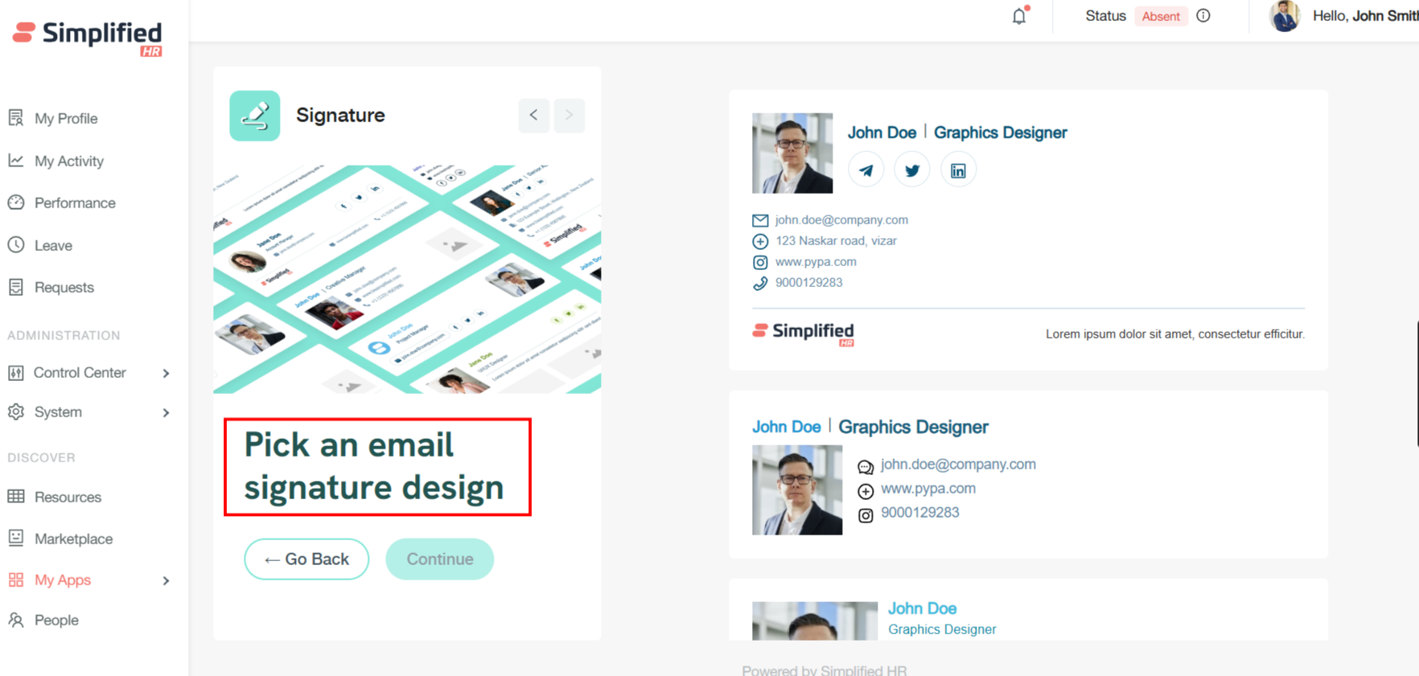
Task: Expand the My Apps submenu arrow
Action: pyautogui.click(x=166, y=580)
